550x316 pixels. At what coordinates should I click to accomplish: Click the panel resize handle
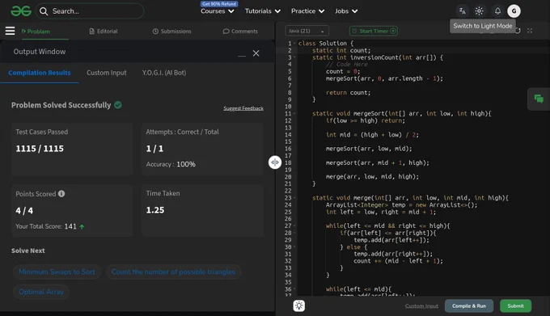(x=275, y=162)
